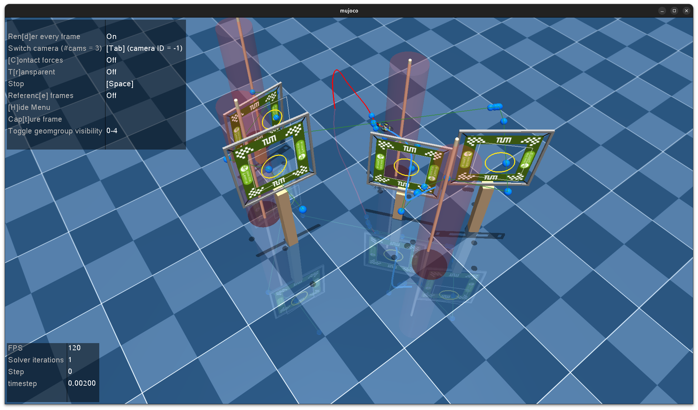The image size is (698, 410).
Task: Click the 'Referenc[e] frames' label
Action: tap(40, 96)
